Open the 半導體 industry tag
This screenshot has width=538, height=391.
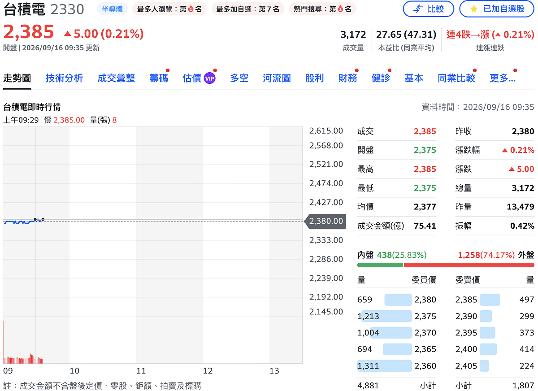tap(112, 9)
